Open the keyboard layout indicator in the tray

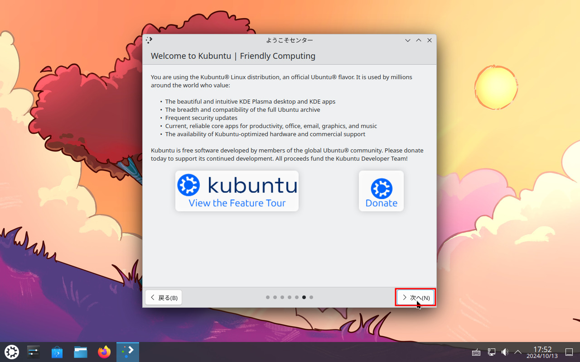click(x=476, y=352)
